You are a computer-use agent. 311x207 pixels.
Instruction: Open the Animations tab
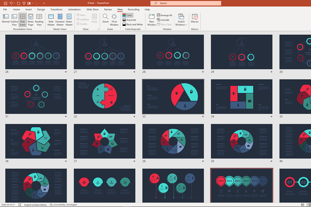[74, 10]
